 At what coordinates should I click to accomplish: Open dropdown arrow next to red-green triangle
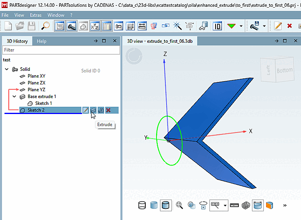(241, 26)
